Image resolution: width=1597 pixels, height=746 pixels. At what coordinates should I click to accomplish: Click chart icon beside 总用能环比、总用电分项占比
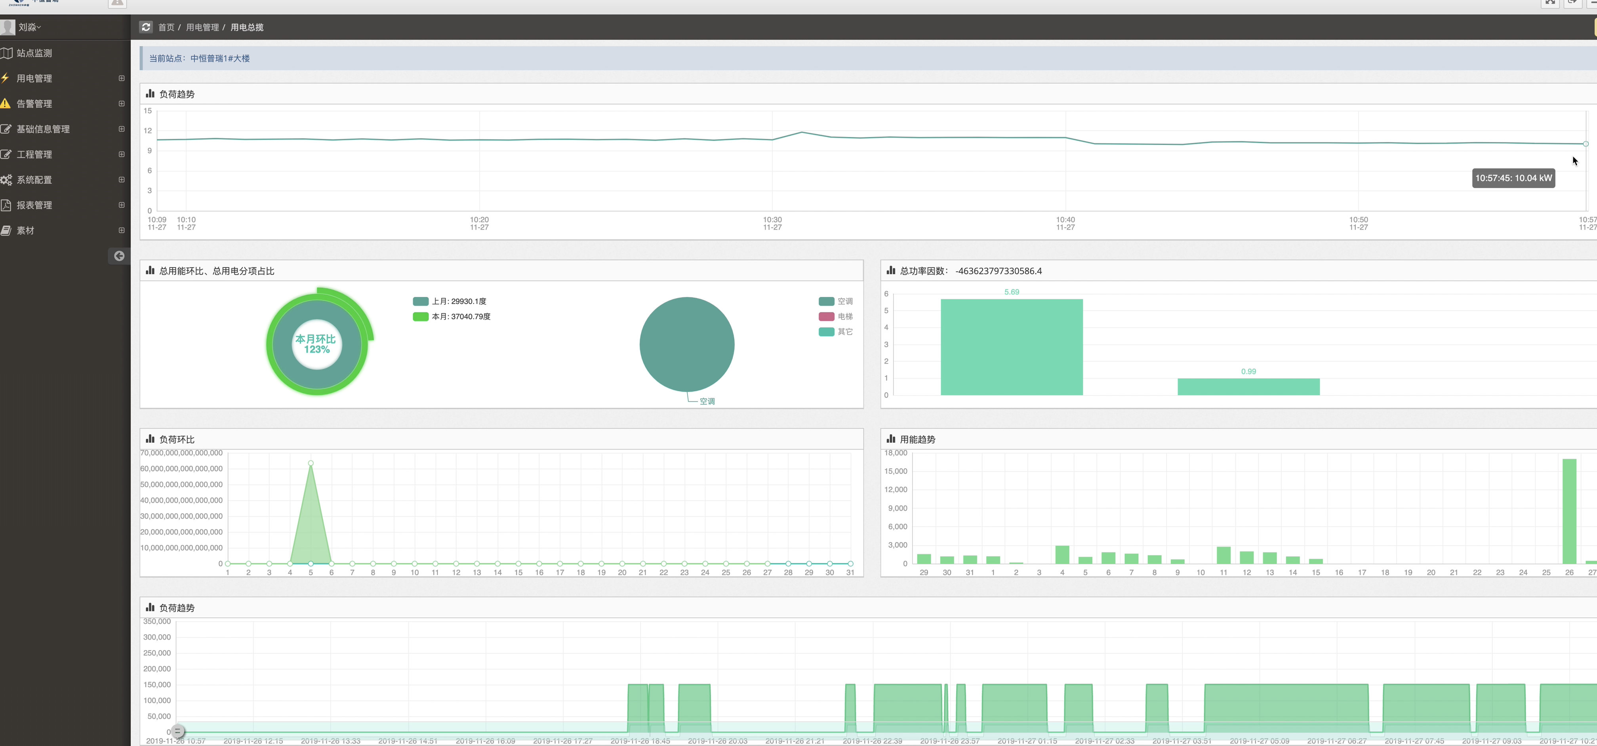point(150,270)
